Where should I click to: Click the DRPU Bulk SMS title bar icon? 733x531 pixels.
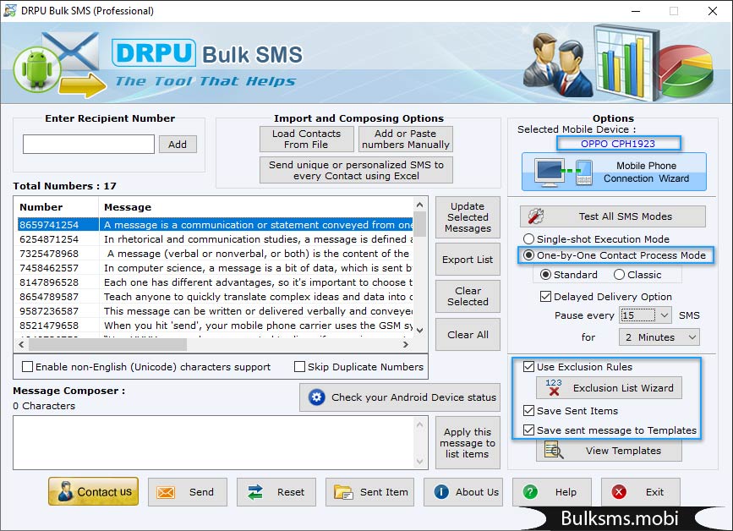coord(9,10)
